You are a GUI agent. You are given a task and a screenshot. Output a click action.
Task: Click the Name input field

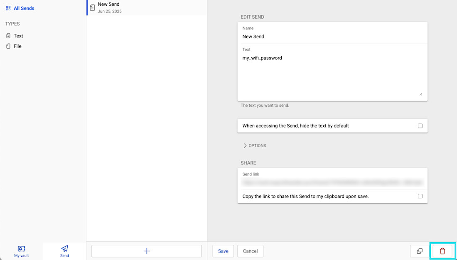pyautogui.click(x=332, y=36)
